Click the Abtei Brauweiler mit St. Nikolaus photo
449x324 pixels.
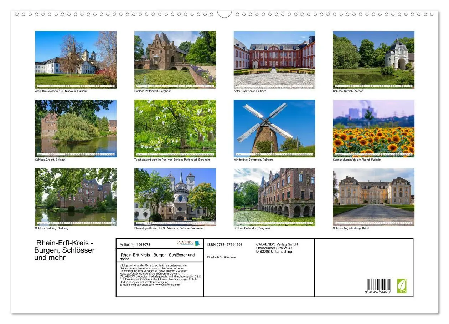coord(76,60)
